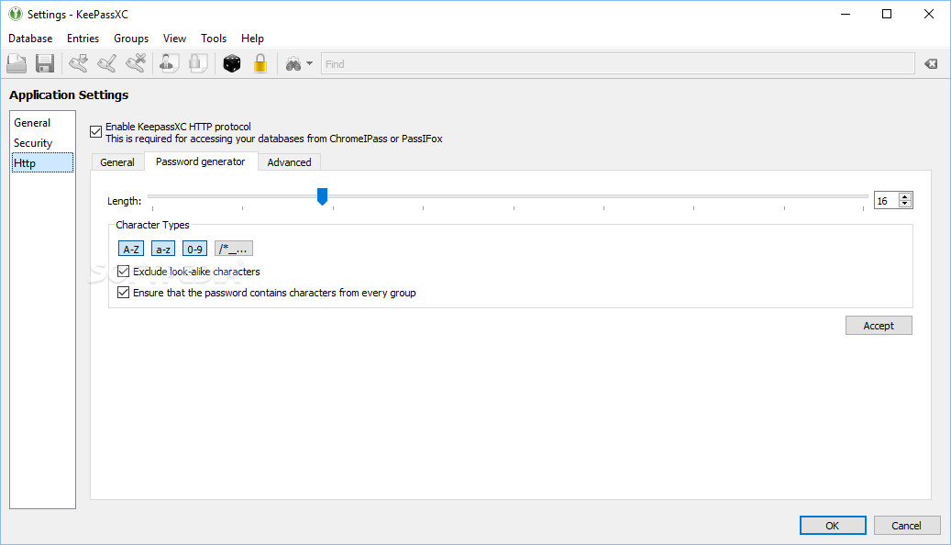Open the Help menu
Screen dimensions: 951x545
click(252, 39)
